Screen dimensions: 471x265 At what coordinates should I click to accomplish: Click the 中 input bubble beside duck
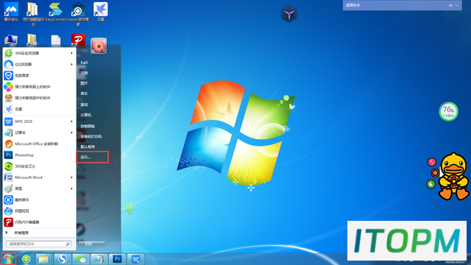point(435,173)
